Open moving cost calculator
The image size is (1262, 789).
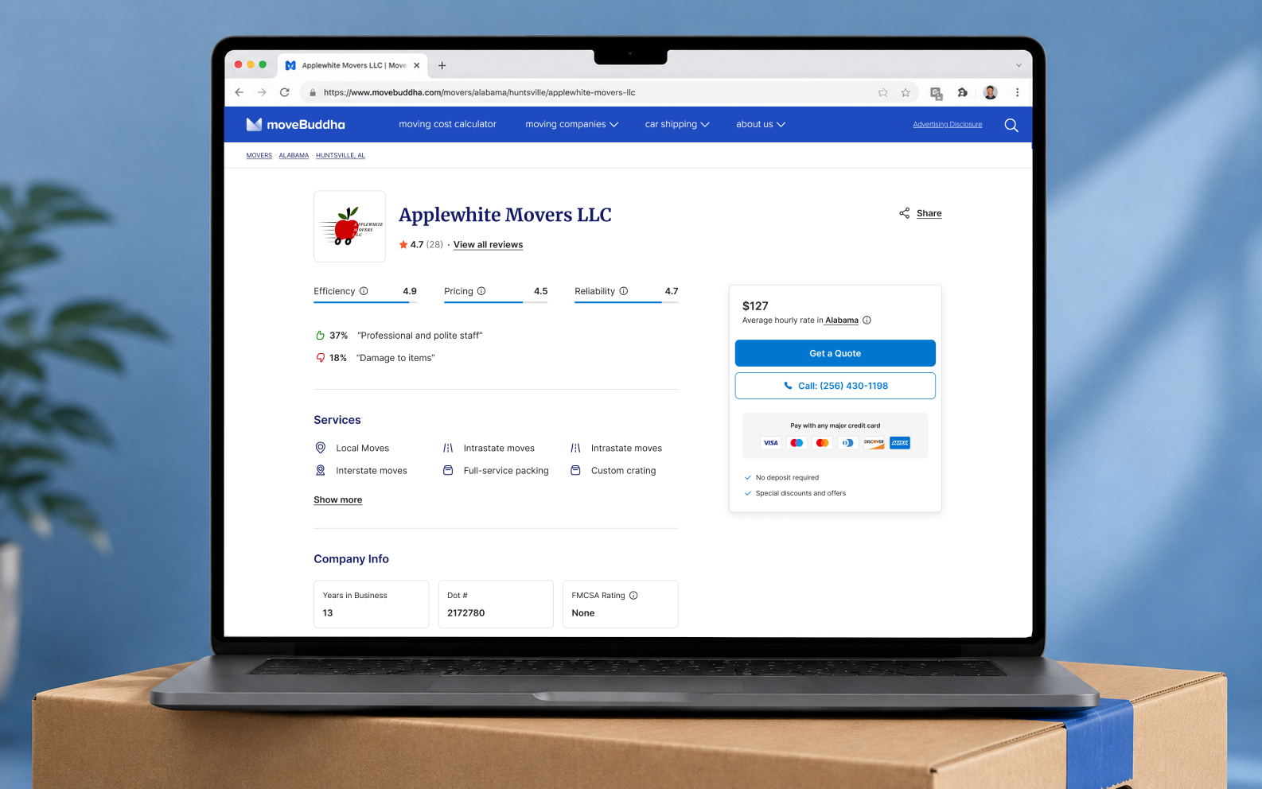pos(447,124)
